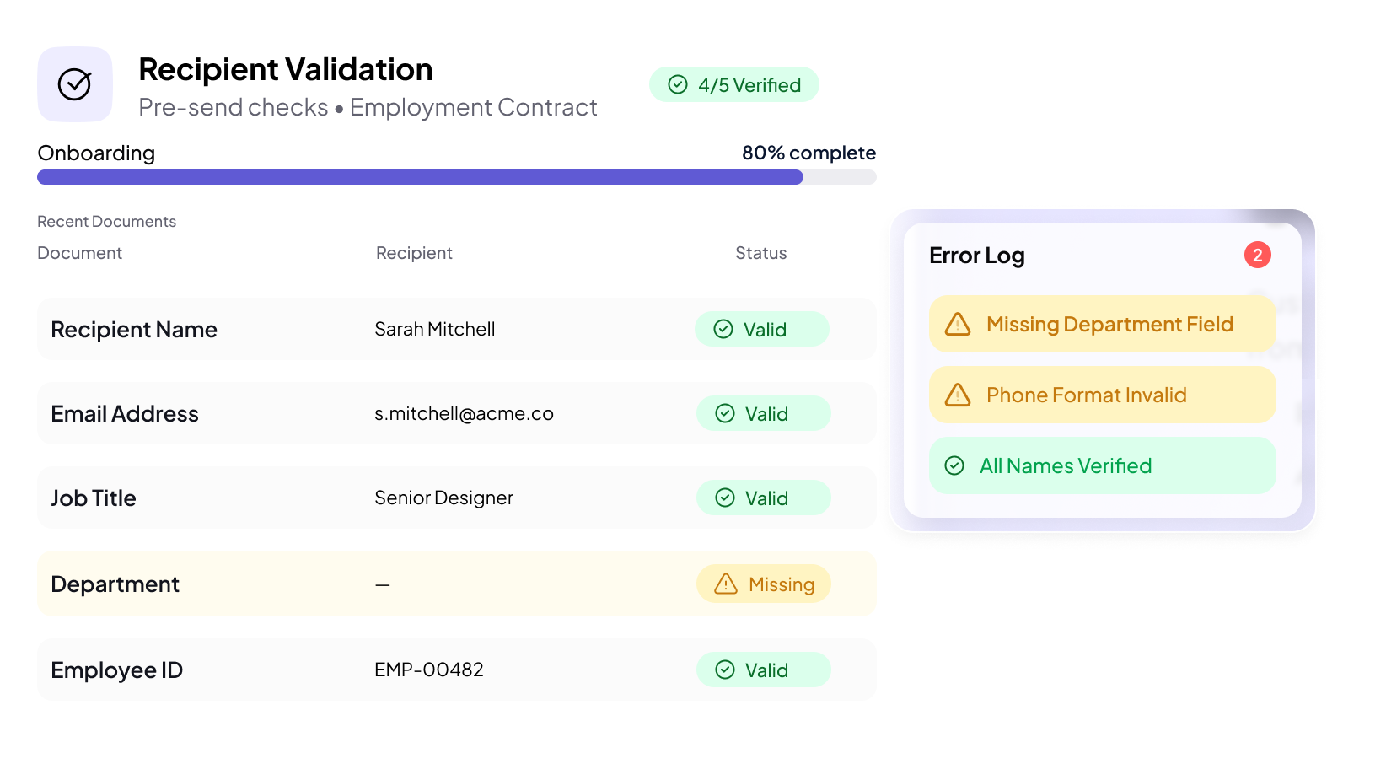Click the Valid check icon for Employee ID
This screenshot has width=1386, height=764.
[725, 670]
